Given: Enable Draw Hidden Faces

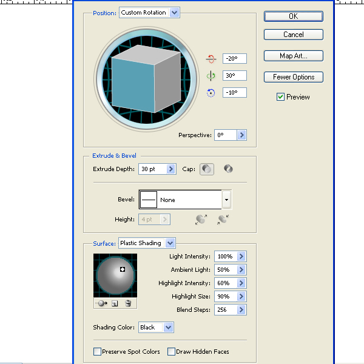Looking at the screenshot, I should point(171,351).
